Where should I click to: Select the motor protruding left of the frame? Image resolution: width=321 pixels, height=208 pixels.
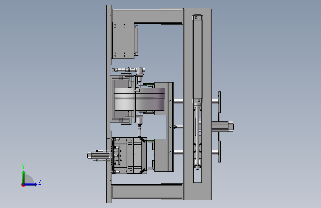tap(98, 156)
